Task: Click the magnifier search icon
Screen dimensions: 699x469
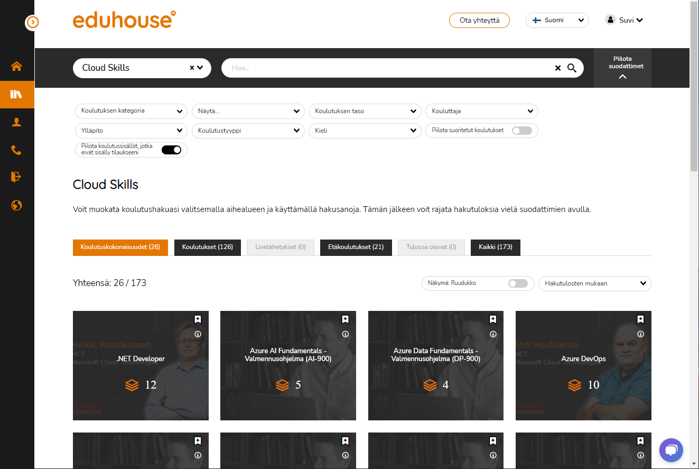Action: [x=572, y=68]
